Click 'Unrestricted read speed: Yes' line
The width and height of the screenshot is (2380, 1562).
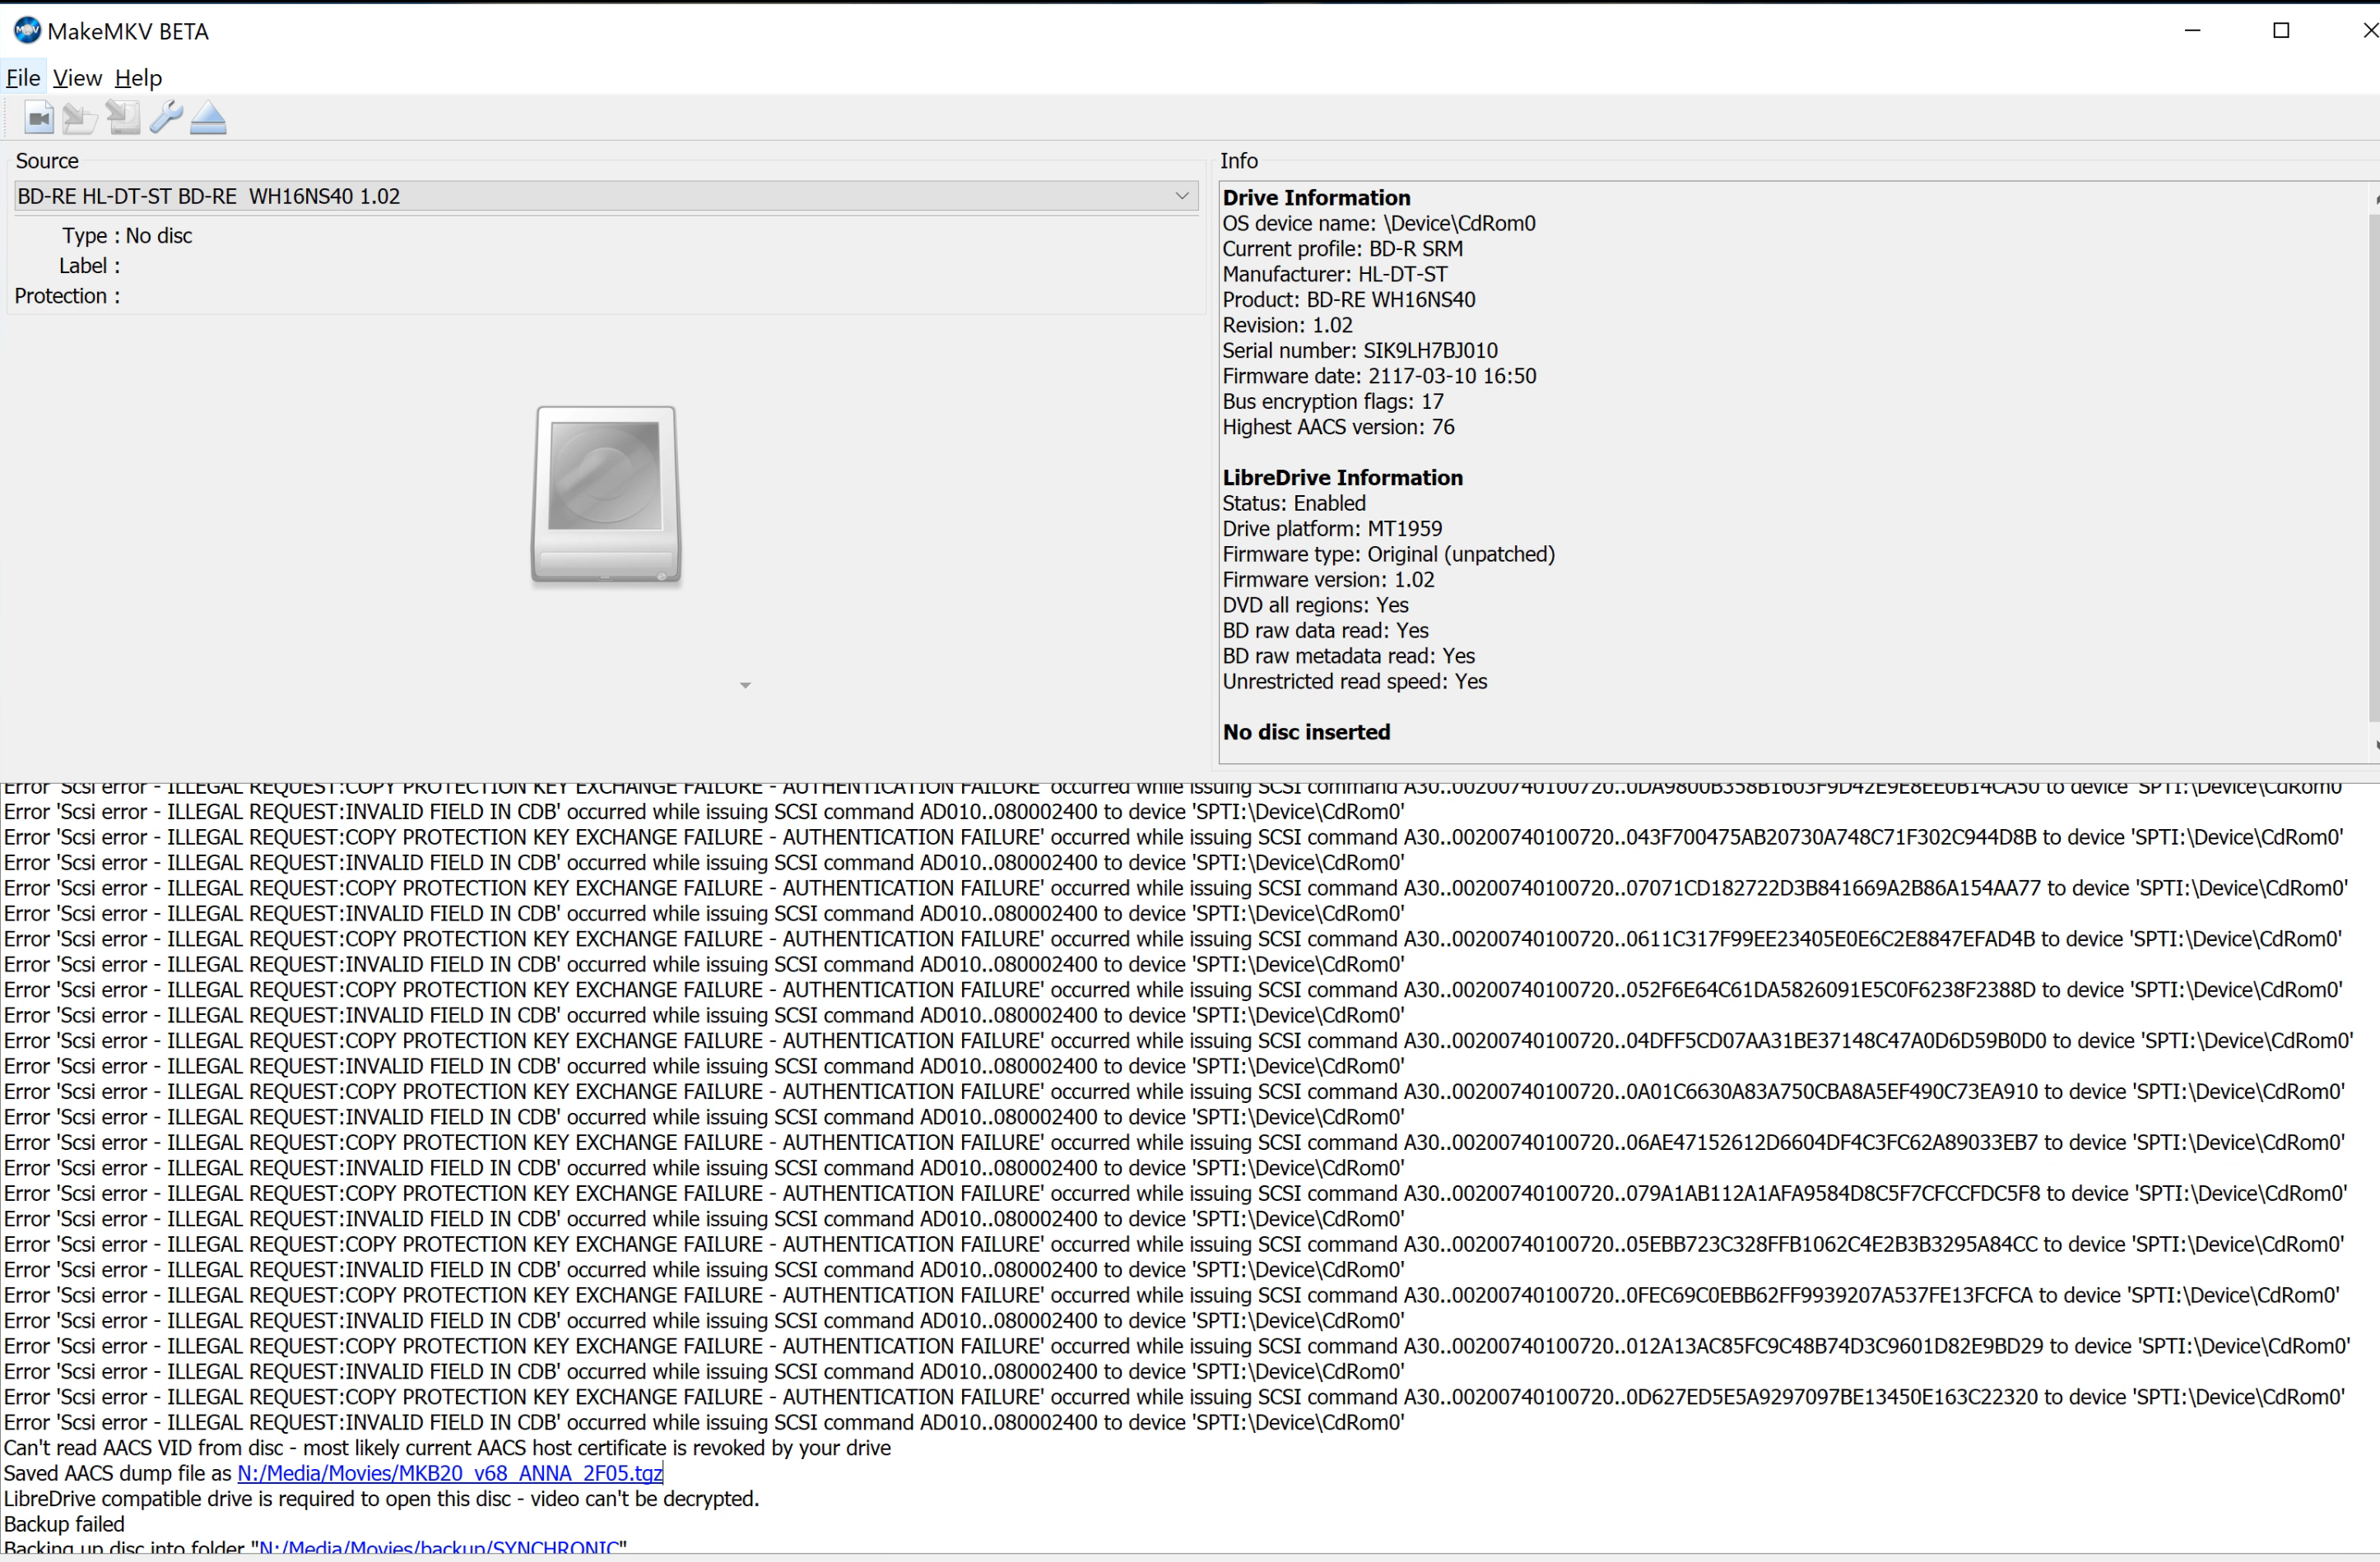pos(1354,682)
